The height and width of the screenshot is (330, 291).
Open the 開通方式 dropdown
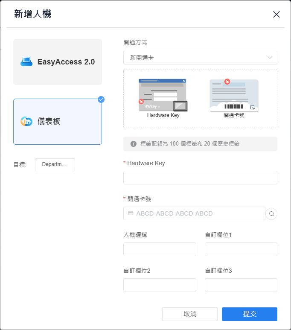pyautogui.click(x=200, y=58)
